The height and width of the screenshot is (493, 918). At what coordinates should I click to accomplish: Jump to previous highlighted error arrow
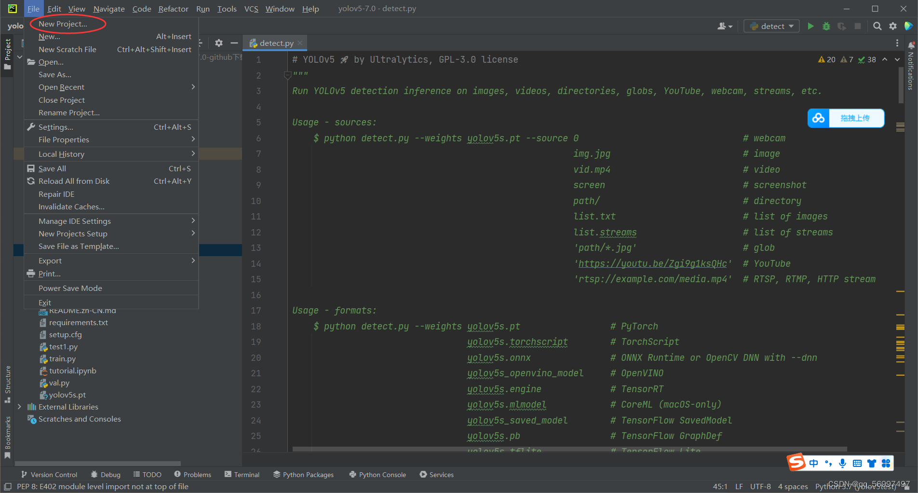coord(885,59)
